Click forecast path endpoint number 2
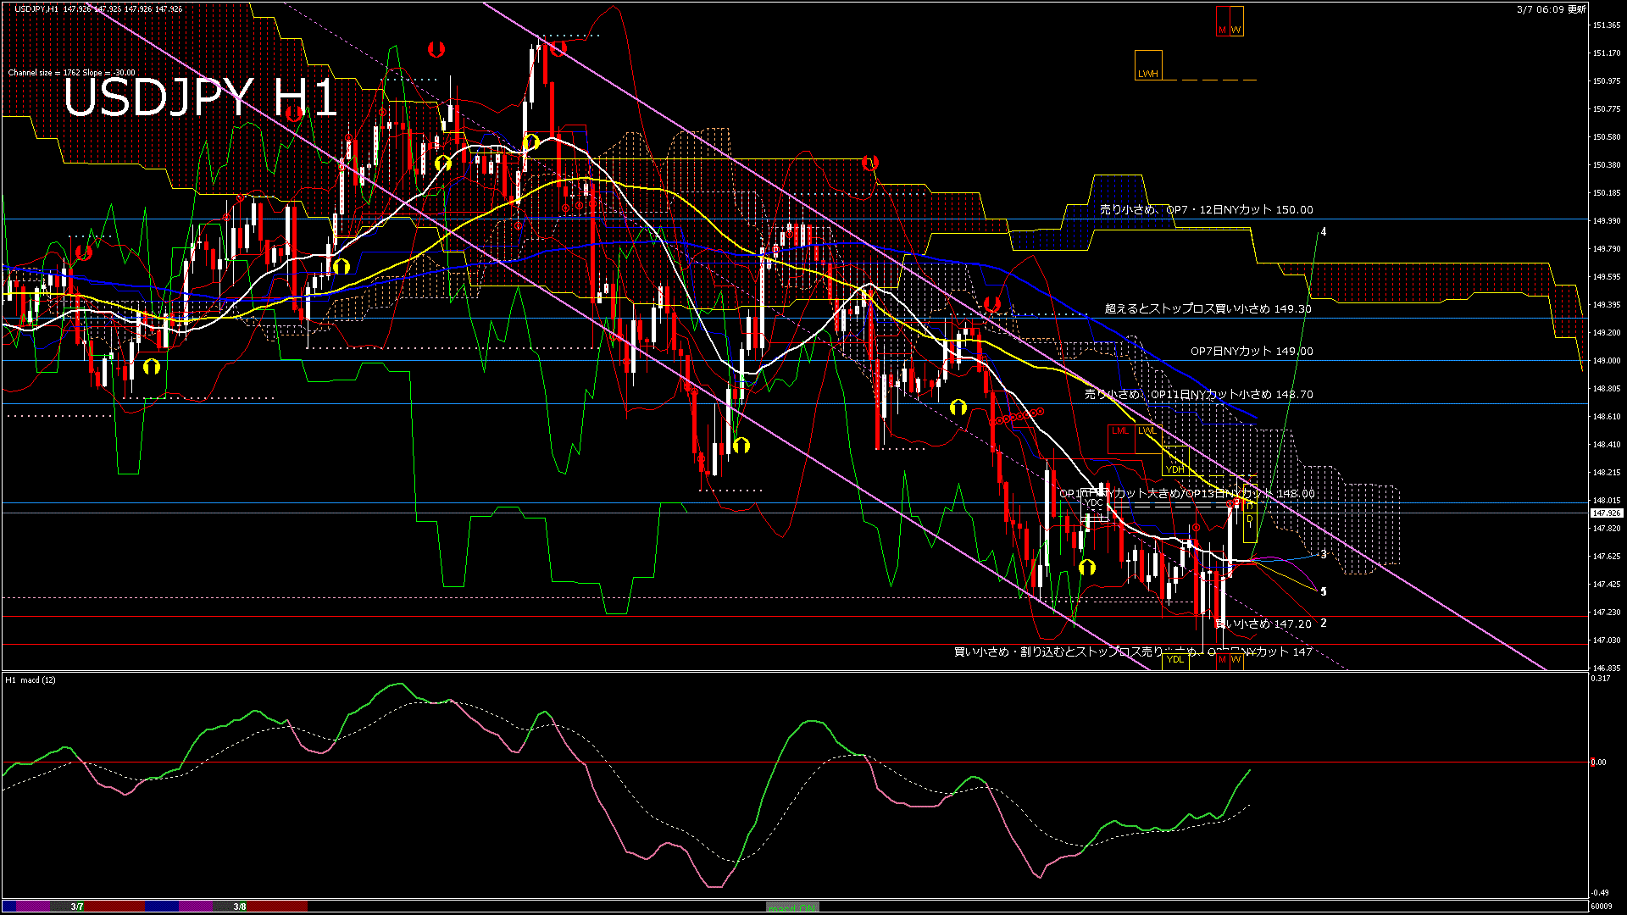The height and width of the screenshot is (915, 1627). coord(1324,623)
